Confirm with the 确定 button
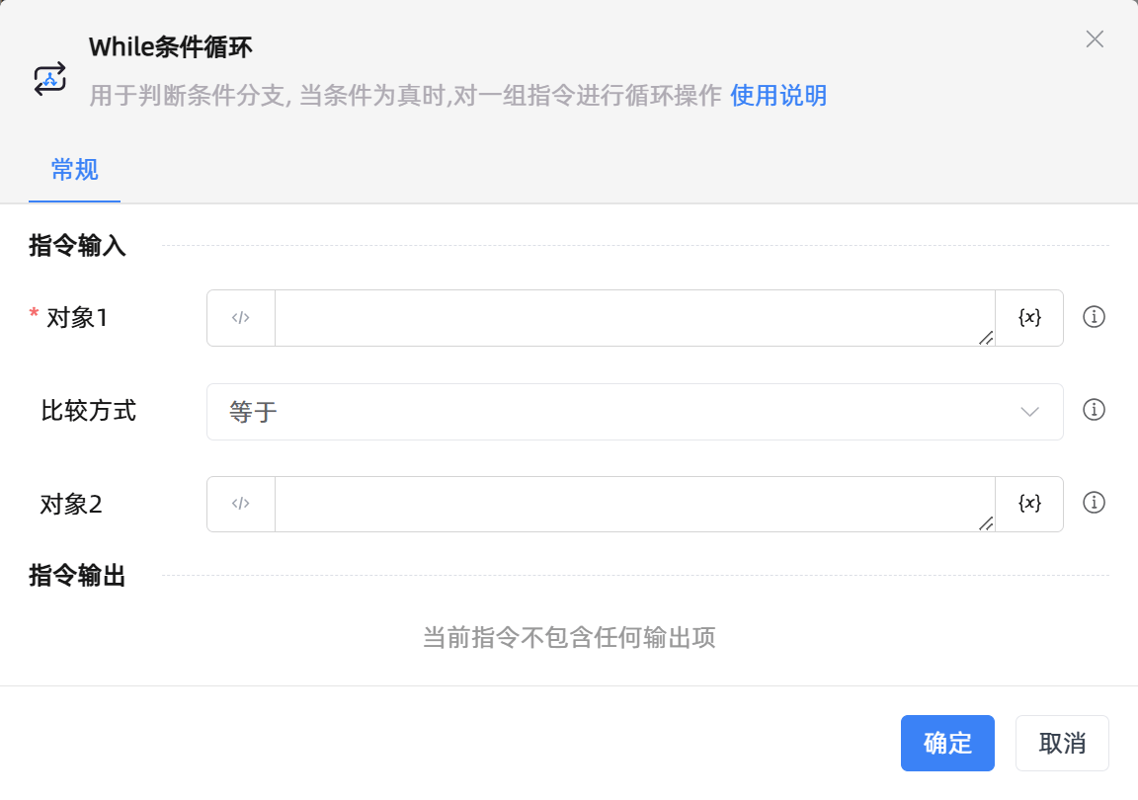This screenshot has width=1138, height=800. pyautogui.click(x=947, y=743)
